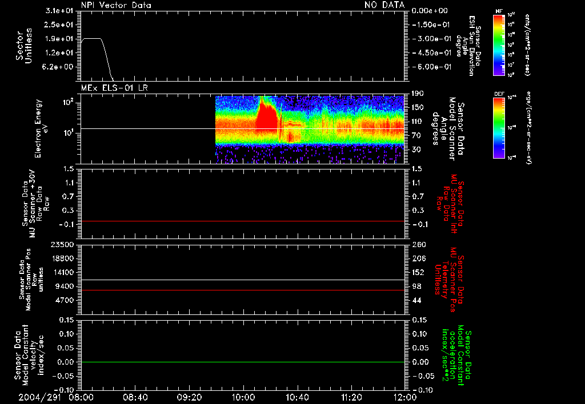
Task: Click the '09:20' time axis label
Action: 189,397
